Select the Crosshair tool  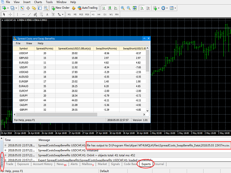coord(10,14)
